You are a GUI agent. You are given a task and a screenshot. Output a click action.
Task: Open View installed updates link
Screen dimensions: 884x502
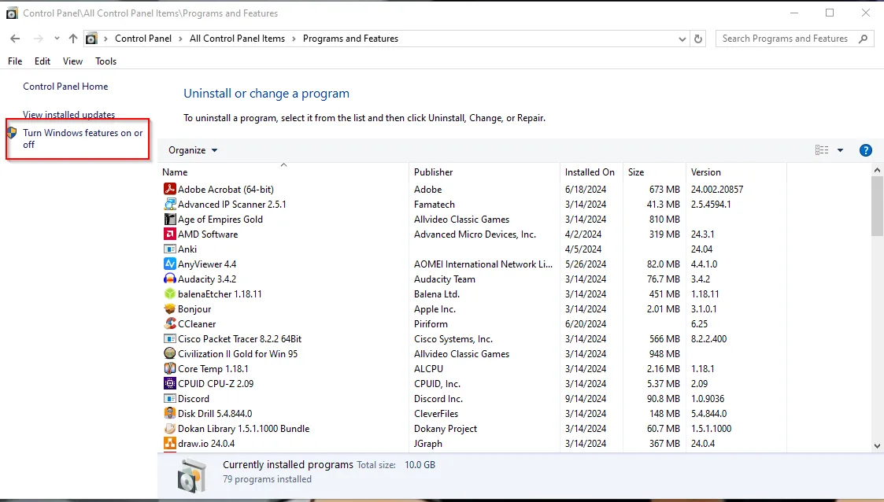(68, 114)
